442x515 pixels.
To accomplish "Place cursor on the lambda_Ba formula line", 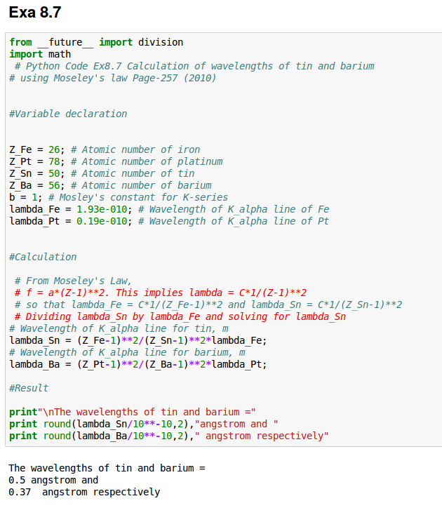I will click(x=138, y=364).
